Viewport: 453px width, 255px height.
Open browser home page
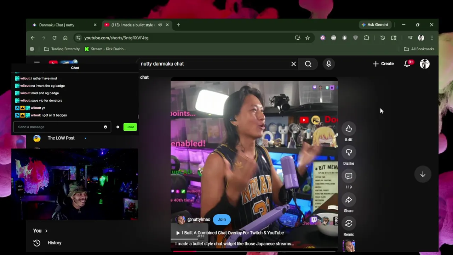click(65, 38)
